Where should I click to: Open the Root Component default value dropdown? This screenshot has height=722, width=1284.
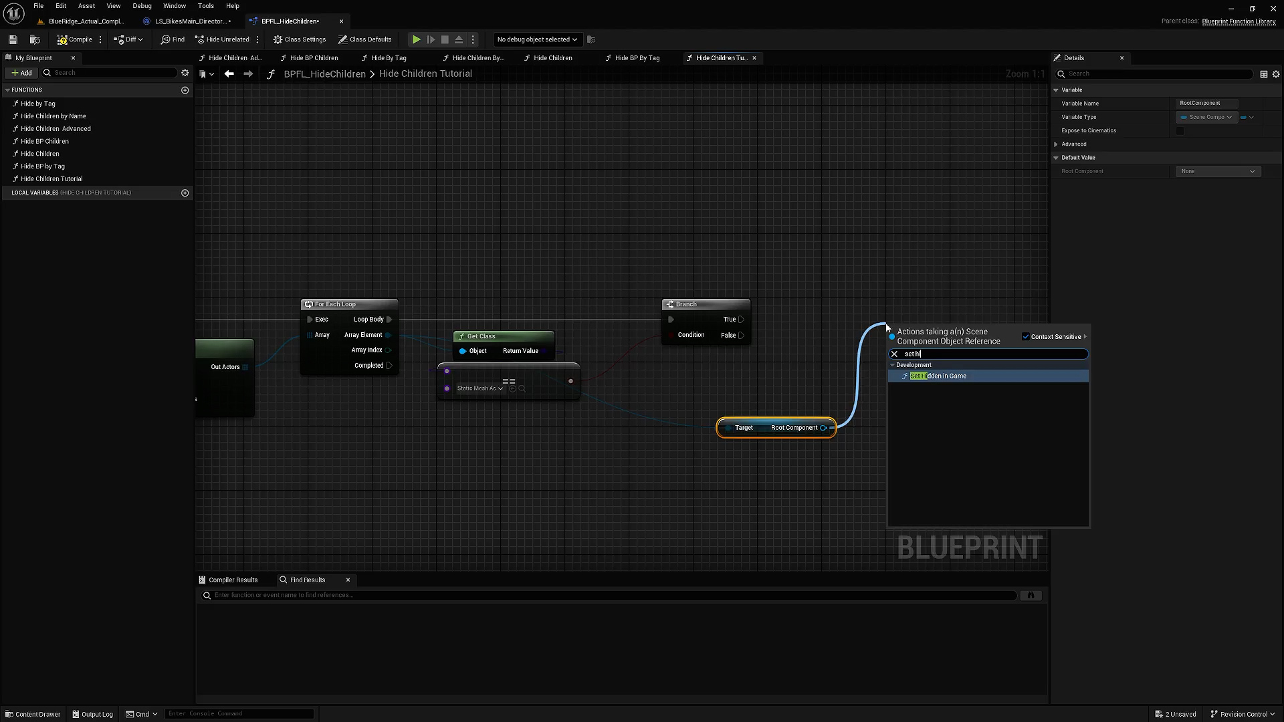[x=1218, y=171]
